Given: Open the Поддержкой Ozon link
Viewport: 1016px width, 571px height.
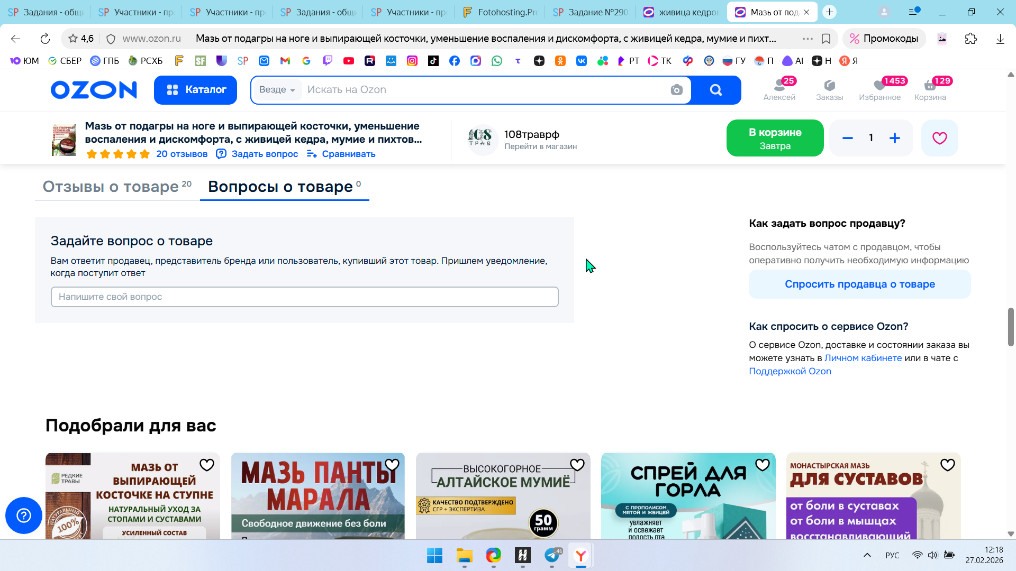Looking at the screenshot, I should click(x=790, y=371).
